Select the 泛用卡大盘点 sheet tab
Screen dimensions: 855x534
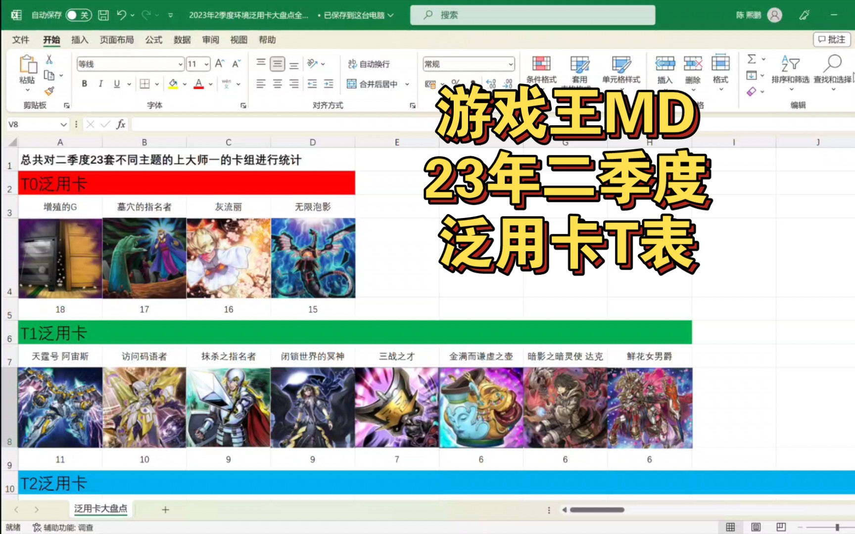(101, 509)
